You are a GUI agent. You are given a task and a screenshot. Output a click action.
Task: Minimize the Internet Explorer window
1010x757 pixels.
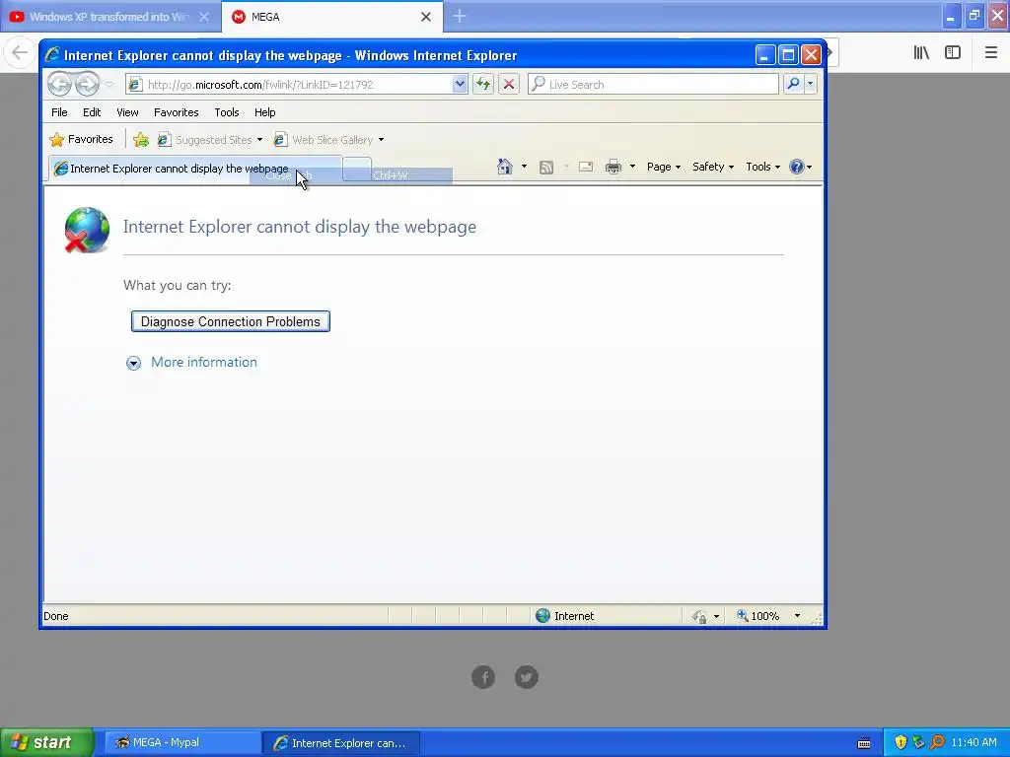tap(764, 55)
